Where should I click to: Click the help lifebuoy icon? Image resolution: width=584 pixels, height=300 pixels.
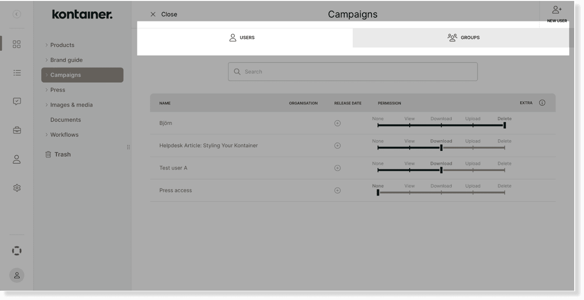pyautogui.click(x=17, y=251)
